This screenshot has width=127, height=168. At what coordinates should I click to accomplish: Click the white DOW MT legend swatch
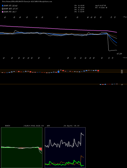click(3, 9)
